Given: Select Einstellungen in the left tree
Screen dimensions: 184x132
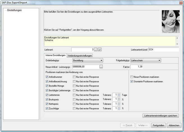Looking at the screenshot, I should (x=14, y=10).
